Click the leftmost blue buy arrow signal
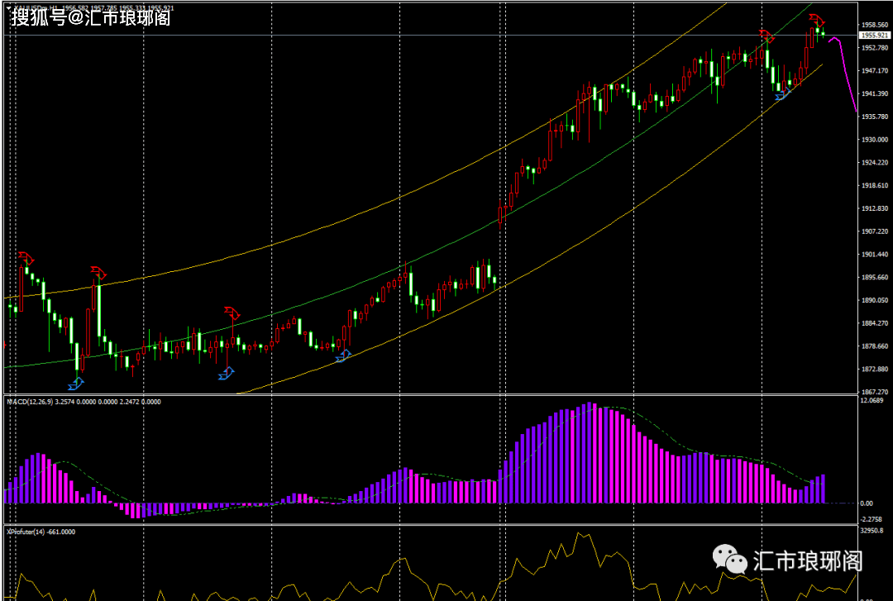Viewport: 893px width, 601px height. click(76, 383)
